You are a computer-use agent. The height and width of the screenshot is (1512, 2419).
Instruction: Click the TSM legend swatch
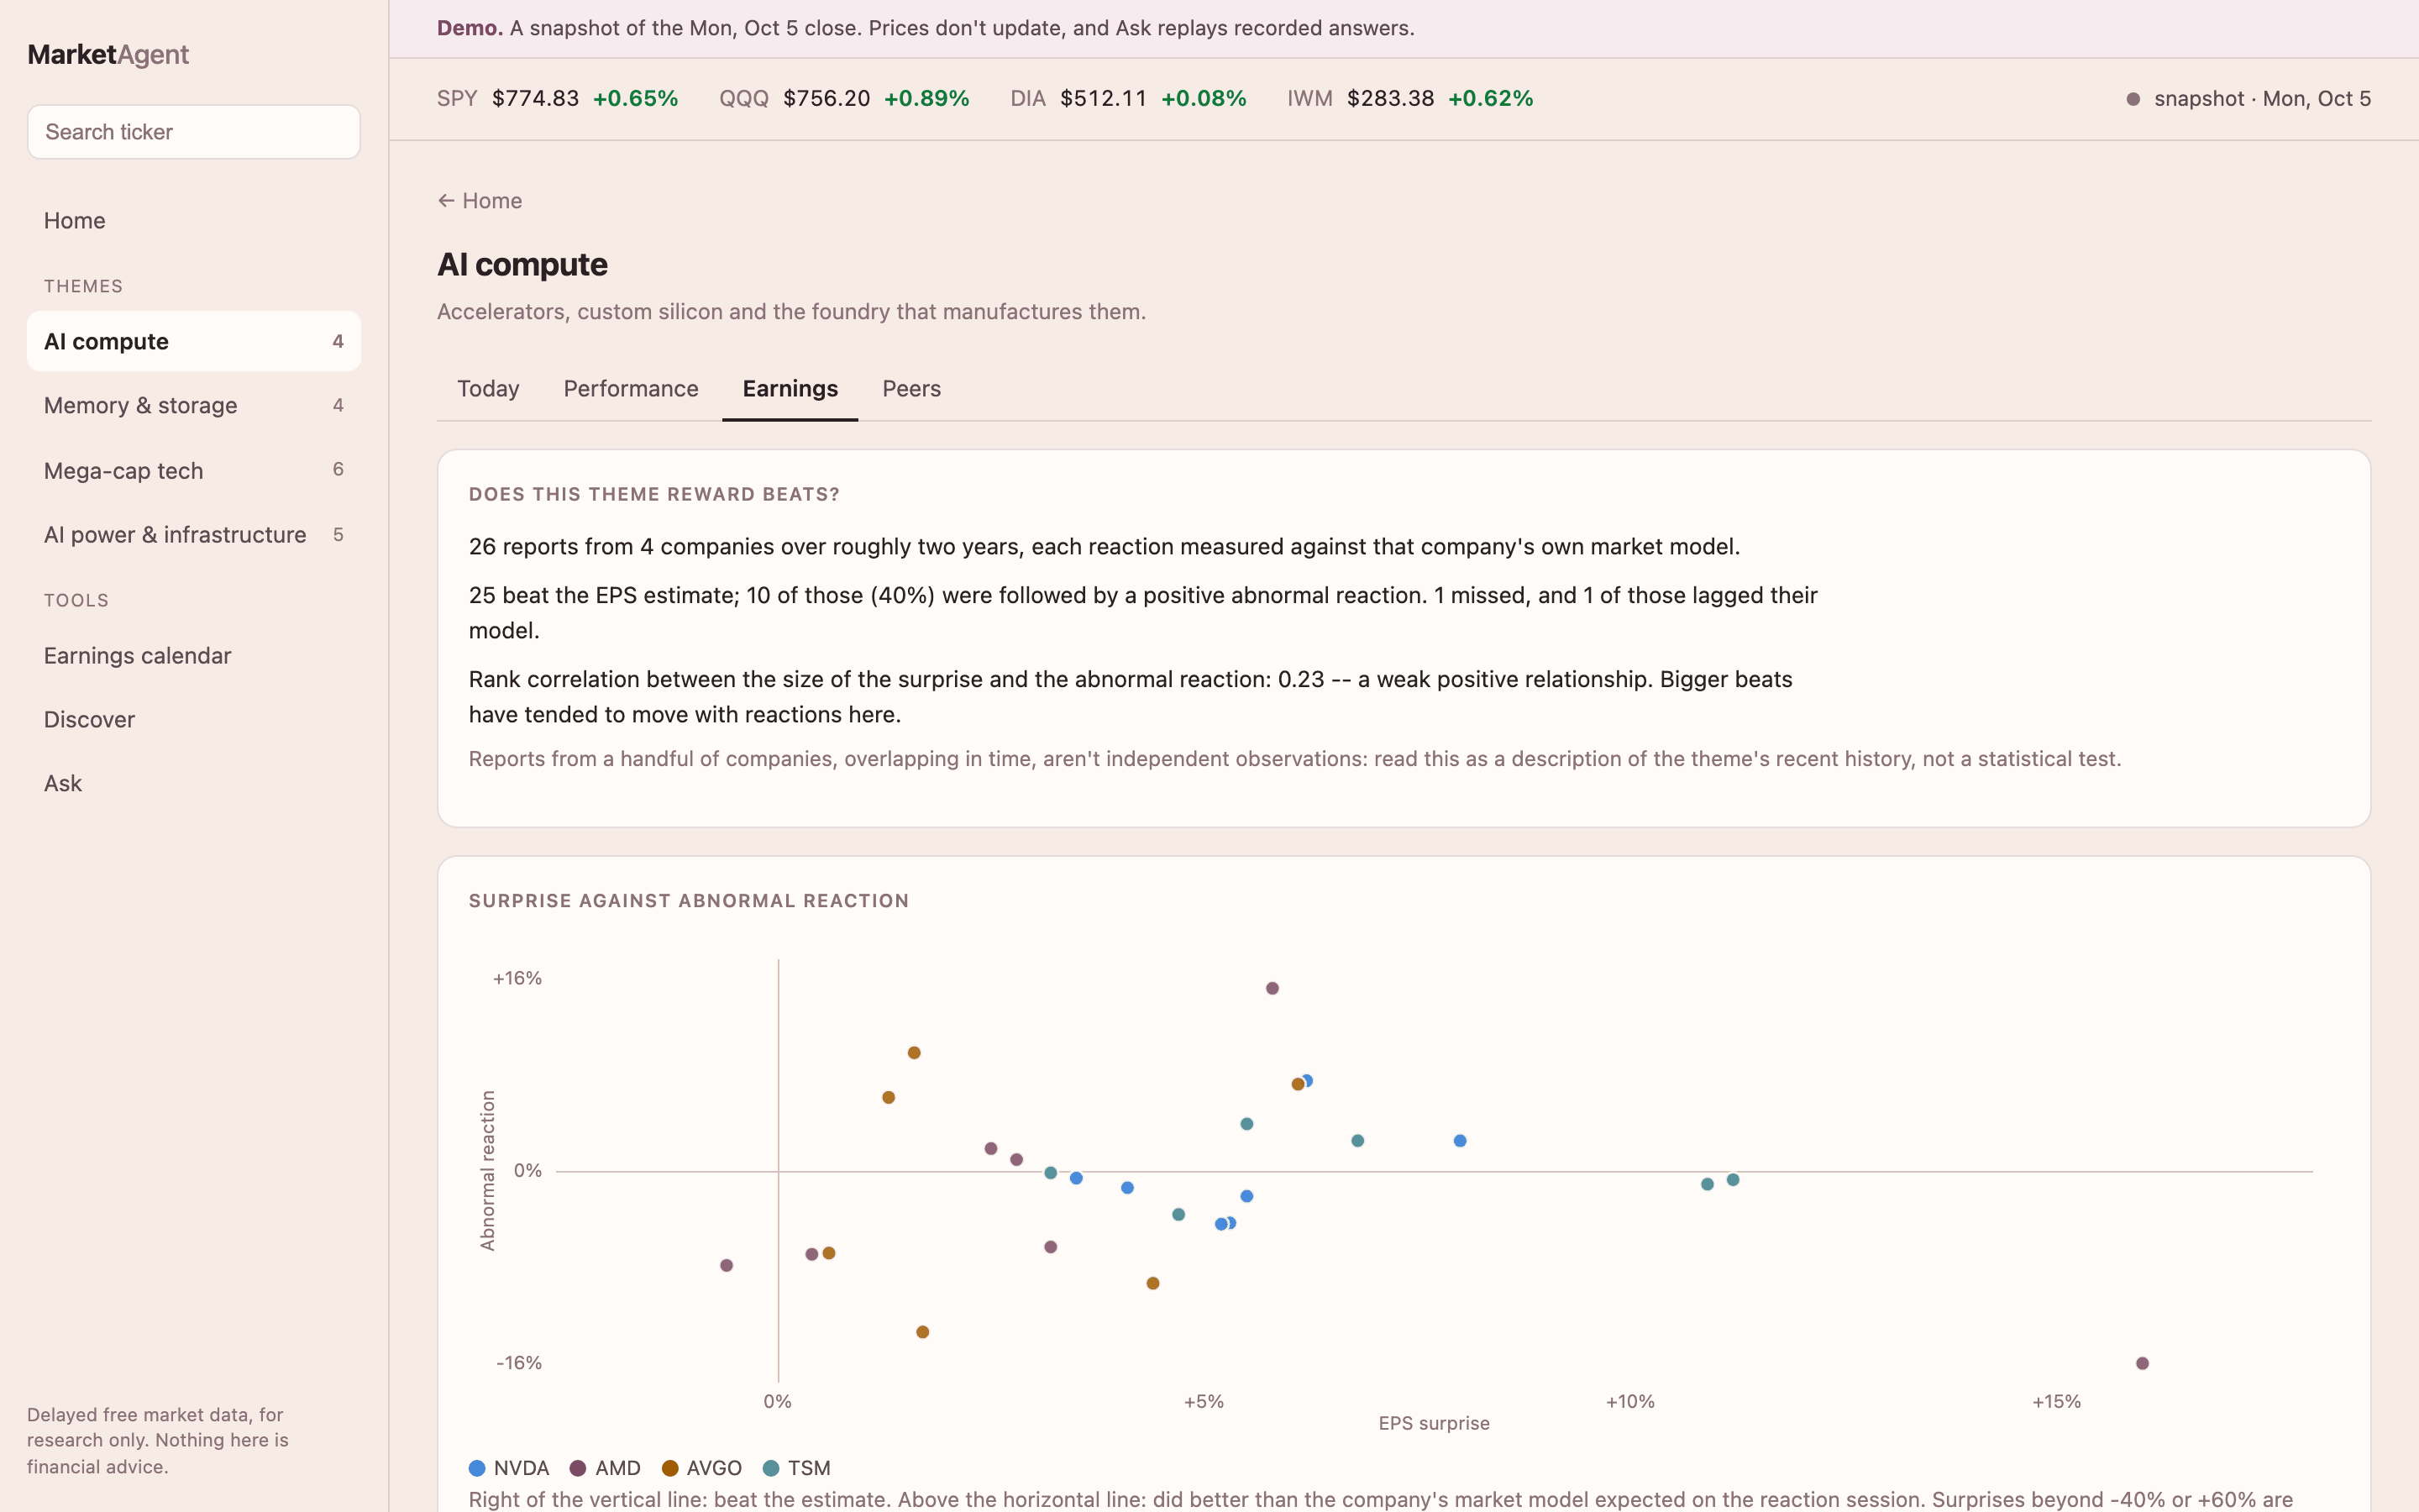[x=771, y=1468]
